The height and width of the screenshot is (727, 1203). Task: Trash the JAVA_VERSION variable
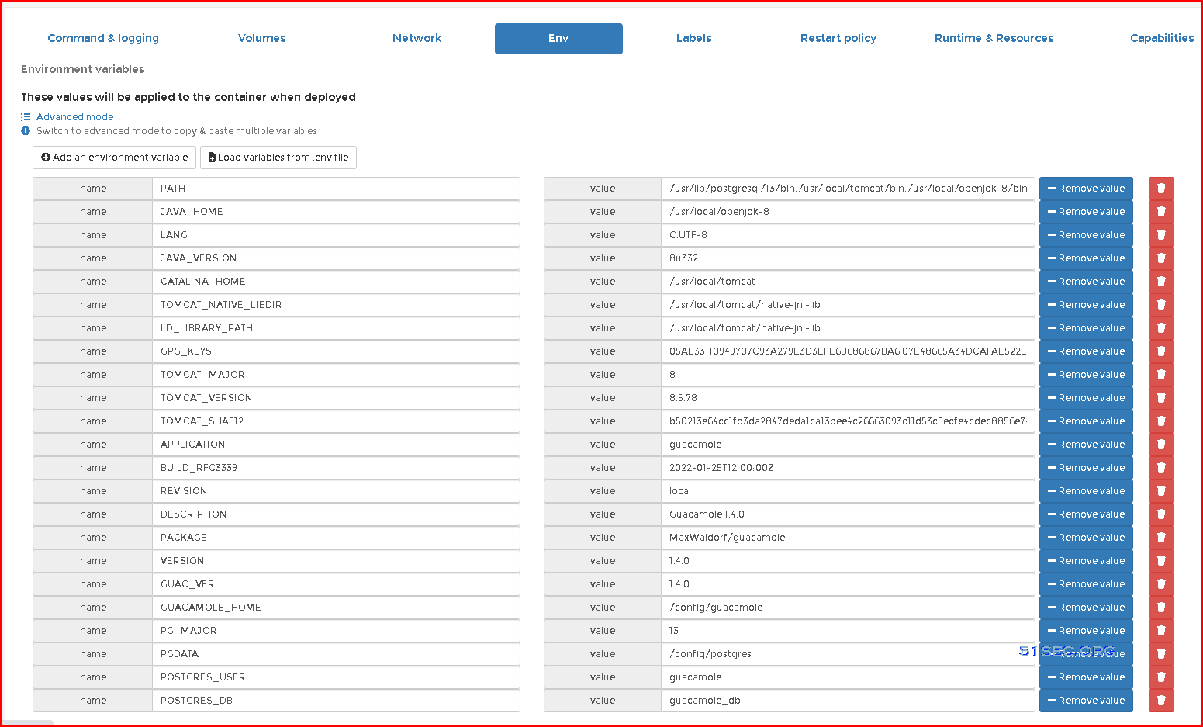[x=1161, y=258]
